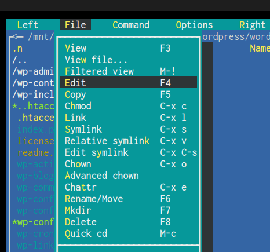Image resolution: width=270 pixels, height=252 pixels.
Task: Select Chown C-x o entry
Action: pos(129,164)
